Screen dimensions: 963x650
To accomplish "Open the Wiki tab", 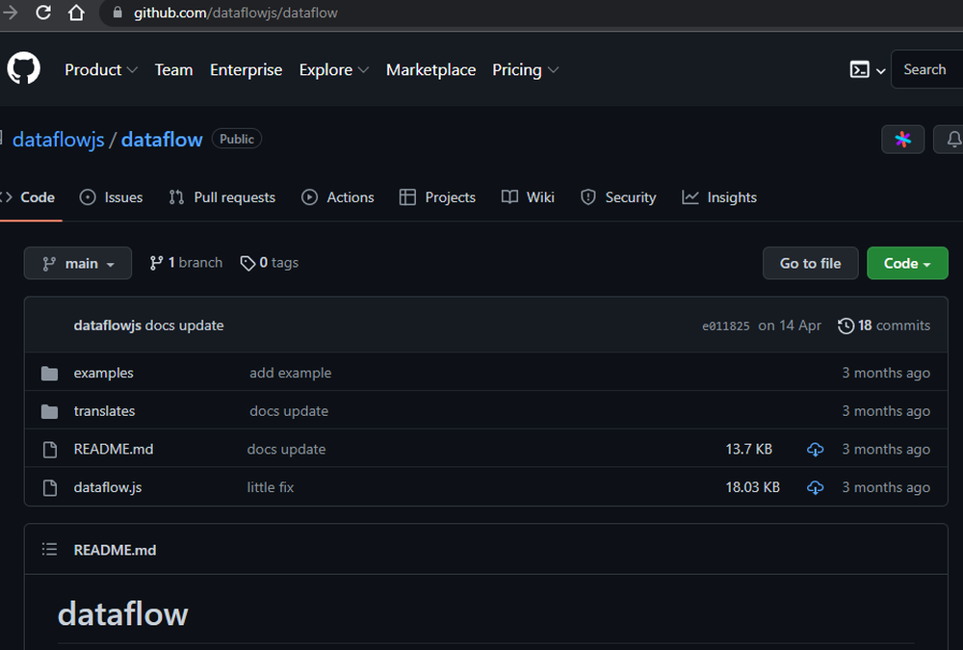I will (528, 197).
